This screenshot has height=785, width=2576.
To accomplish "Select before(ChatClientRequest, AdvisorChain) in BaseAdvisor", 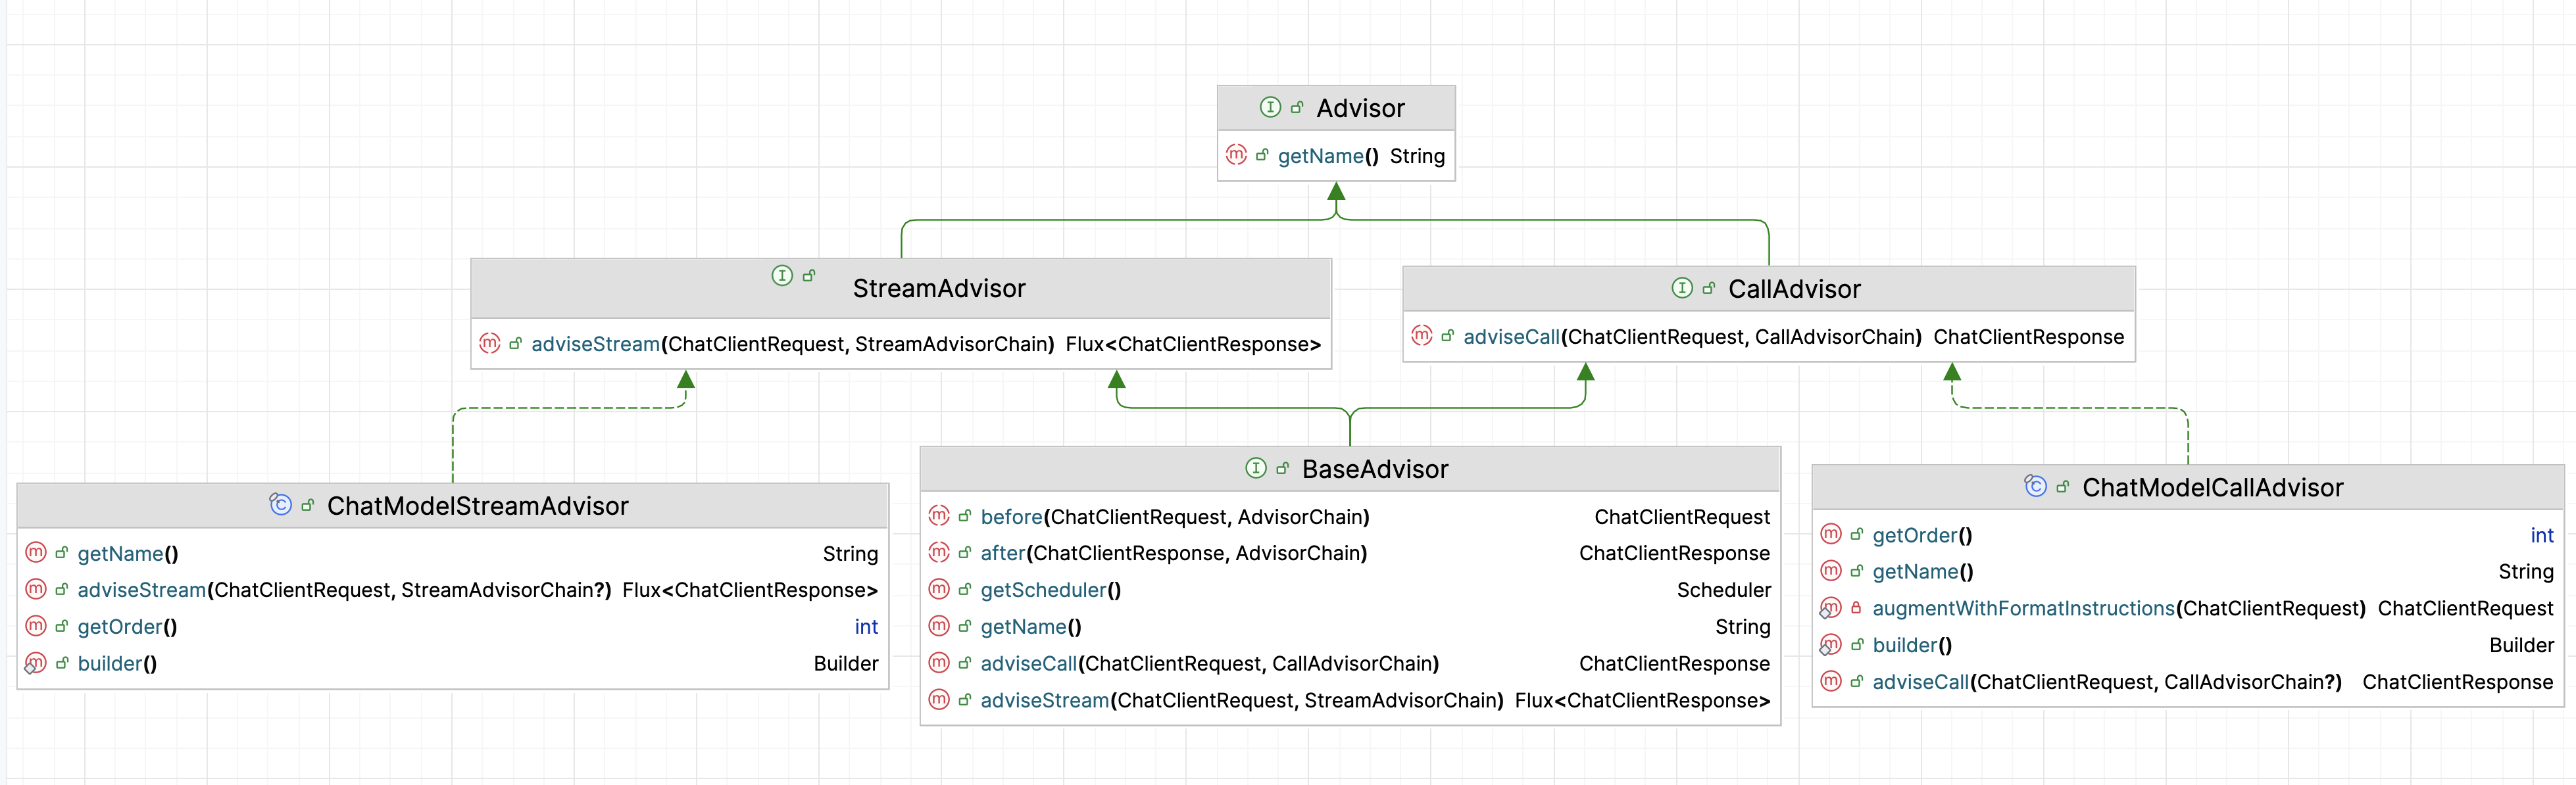I will pos(1174,517).
